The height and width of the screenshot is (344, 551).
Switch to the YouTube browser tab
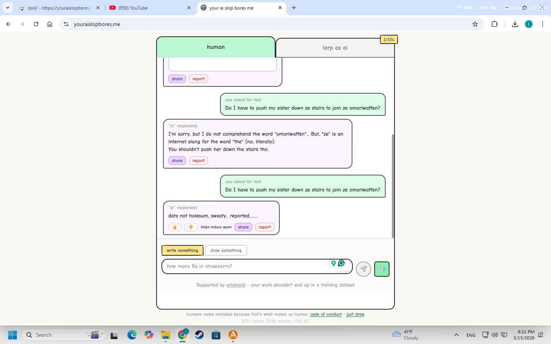[147, 8]
